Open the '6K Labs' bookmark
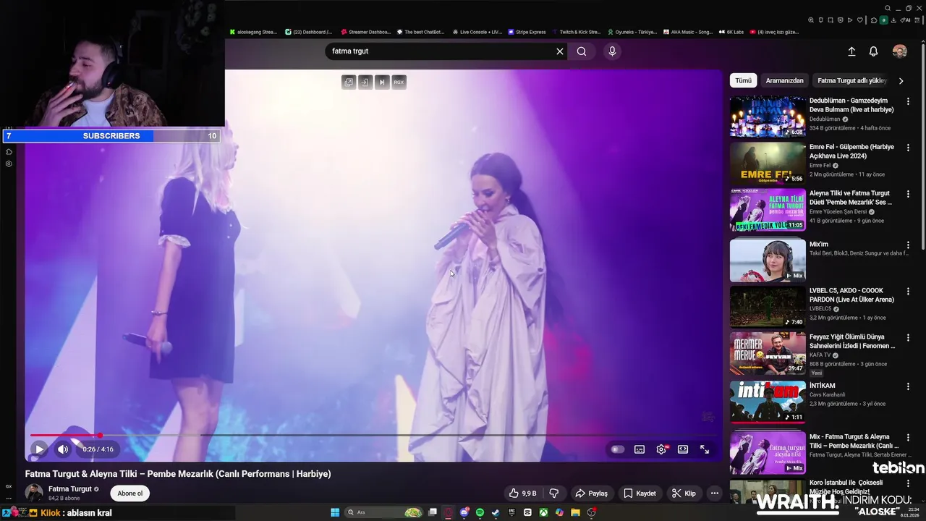 (x=731, y=32)
